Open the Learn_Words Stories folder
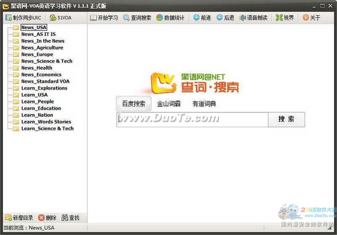Screen dimensions: 337x235 (46, 122)
